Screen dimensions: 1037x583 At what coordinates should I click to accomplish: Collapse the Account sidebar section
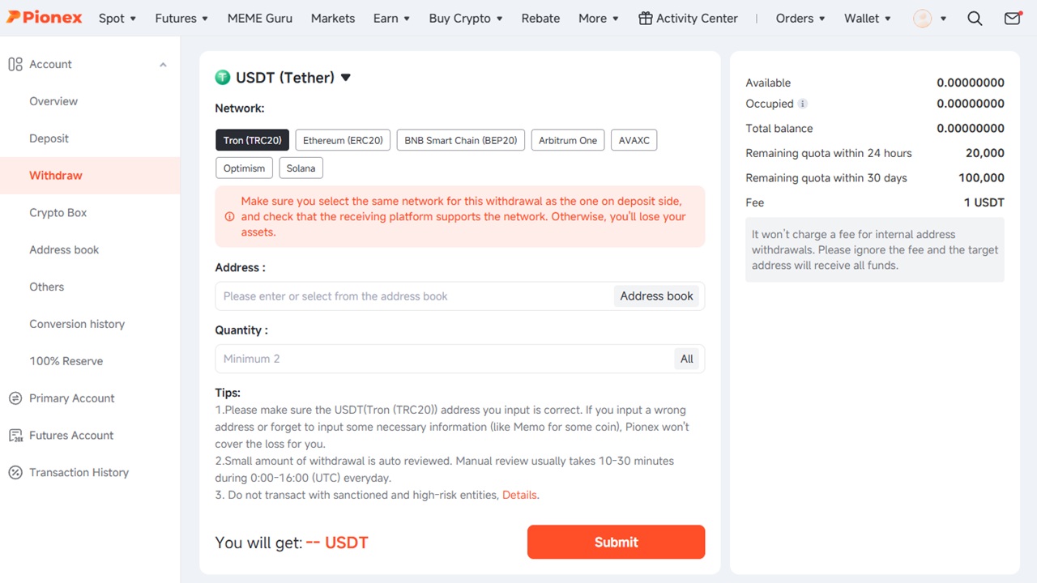[x=163, y=65]
